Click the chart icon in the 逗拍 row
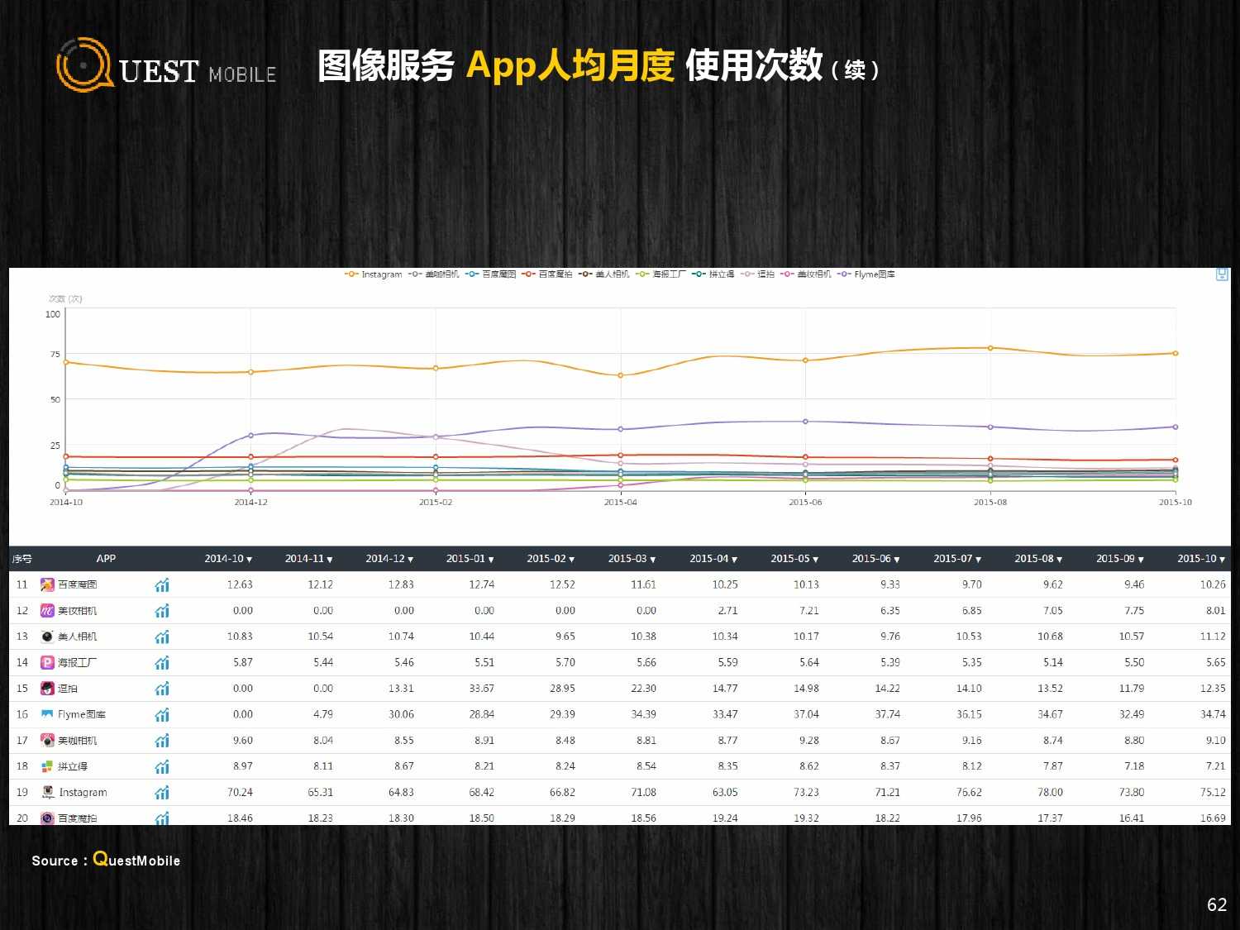The height and width of the screenshot is (930, 1240). (162, 689)
